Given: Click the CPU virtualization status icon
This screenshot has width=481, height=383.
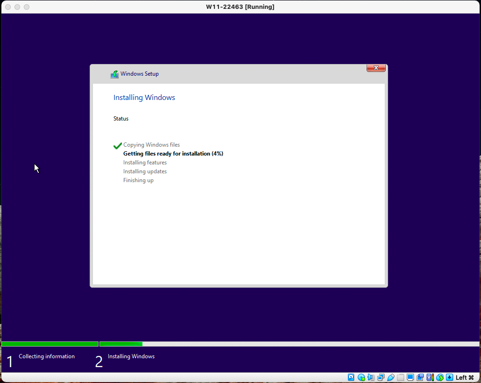Looking at the screenshot, I should point(430,377).
